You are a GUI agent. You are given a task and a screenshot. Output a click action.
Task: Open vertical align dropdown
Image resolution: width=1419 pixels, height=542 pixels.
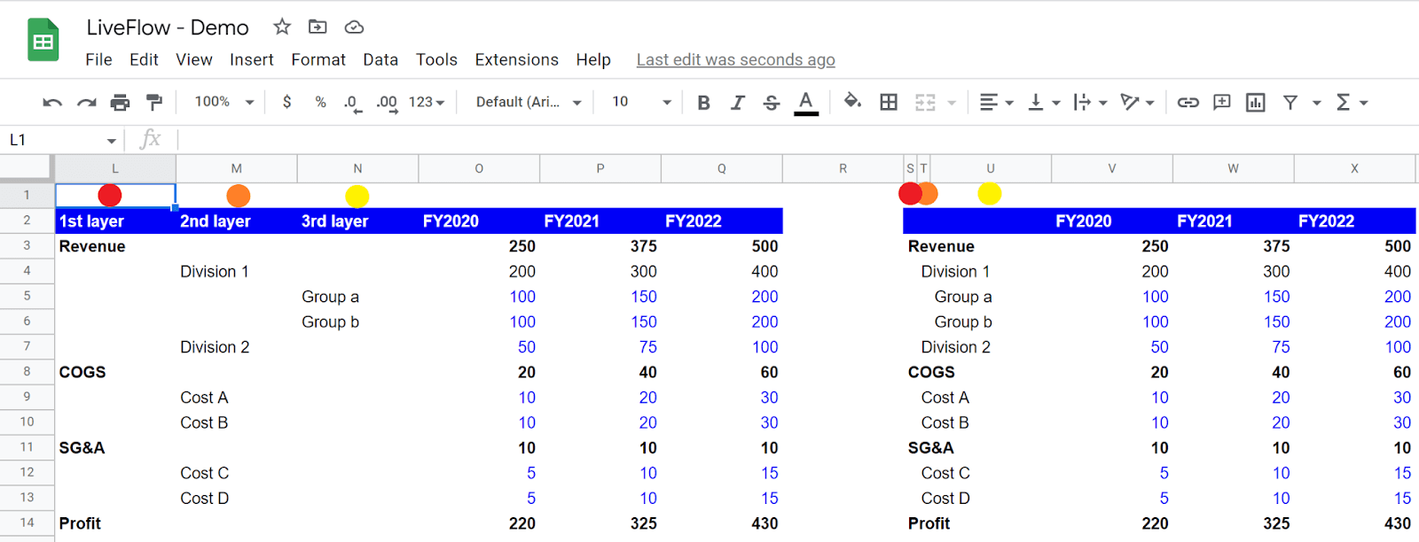pos(1044,103)
